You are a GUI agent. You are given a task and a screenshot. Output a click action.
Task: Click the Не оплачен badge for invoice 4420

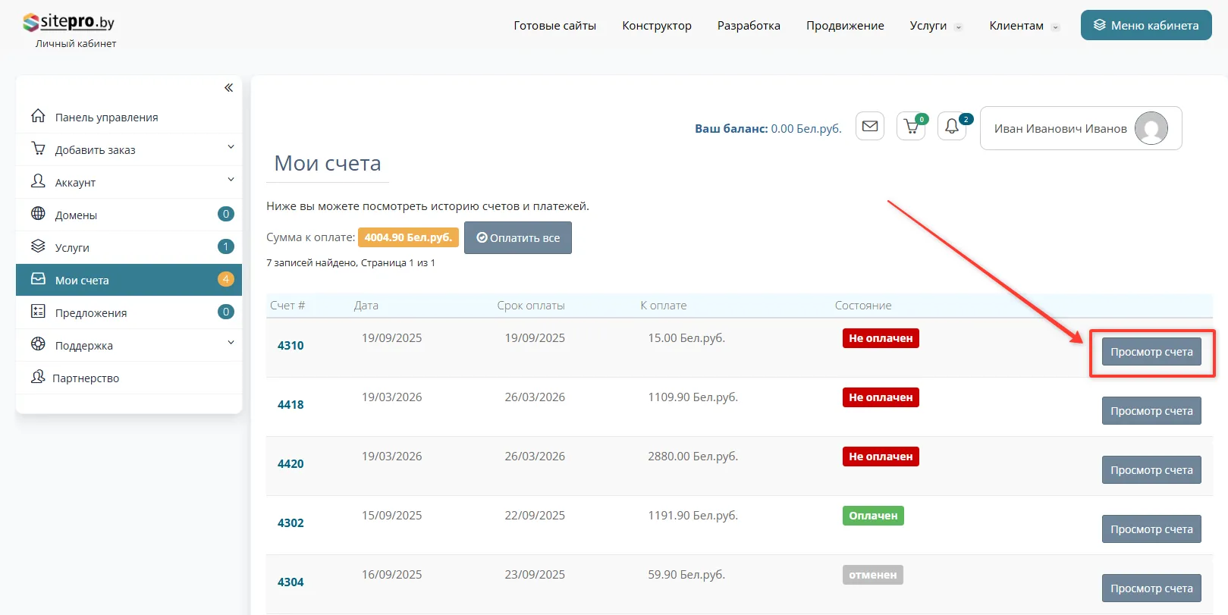[880, 457]
